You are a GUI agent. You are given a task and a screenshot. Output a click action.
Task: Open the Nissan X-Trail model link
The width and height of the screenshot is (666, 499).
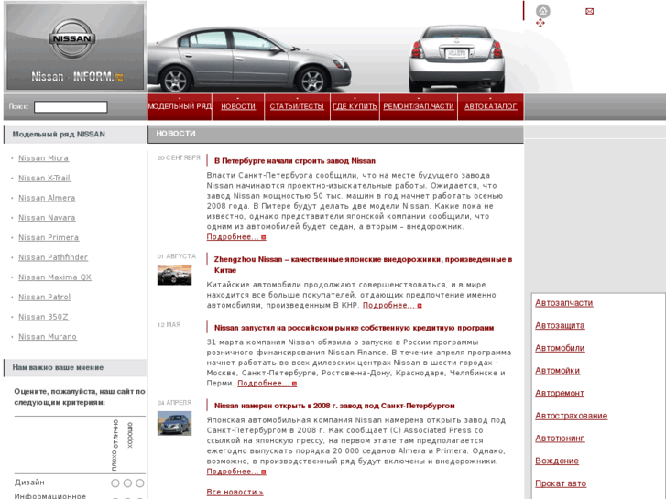point(44,178)
